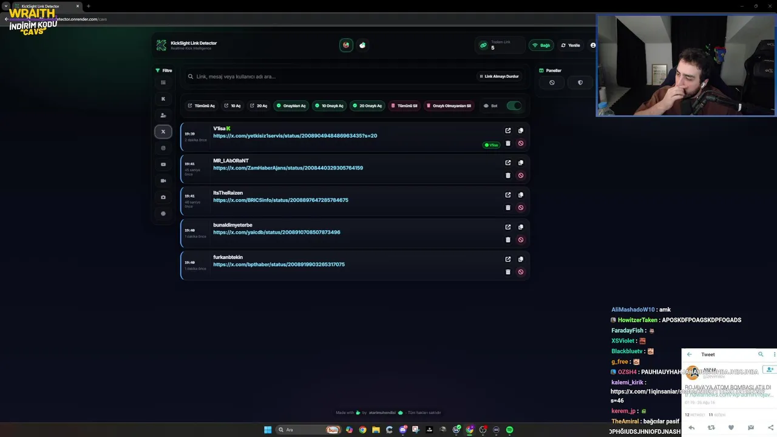Open Discord from the taskbar
The height and width of the screenshot is (437, 777).
[402, 430]
